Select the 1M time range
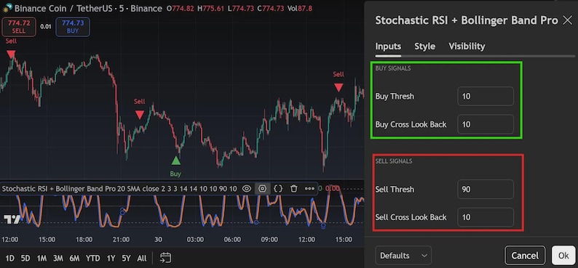The height and width of the screenshot is (268, 578). point(41,258)
